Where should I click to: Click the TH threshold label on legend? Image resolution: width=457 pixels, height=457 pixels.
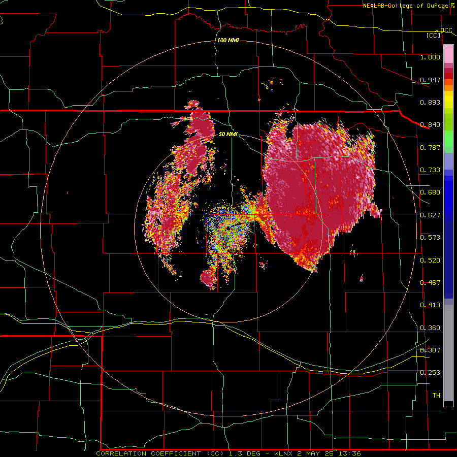tap(436, 396)
